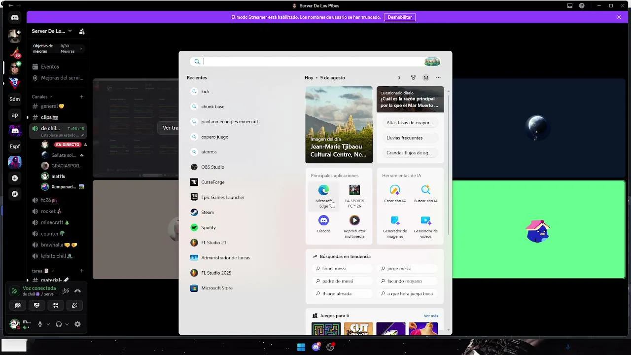Search trending term facundo moyano
631x355 pixels.
pyautogui.click(x=408, y=281)
